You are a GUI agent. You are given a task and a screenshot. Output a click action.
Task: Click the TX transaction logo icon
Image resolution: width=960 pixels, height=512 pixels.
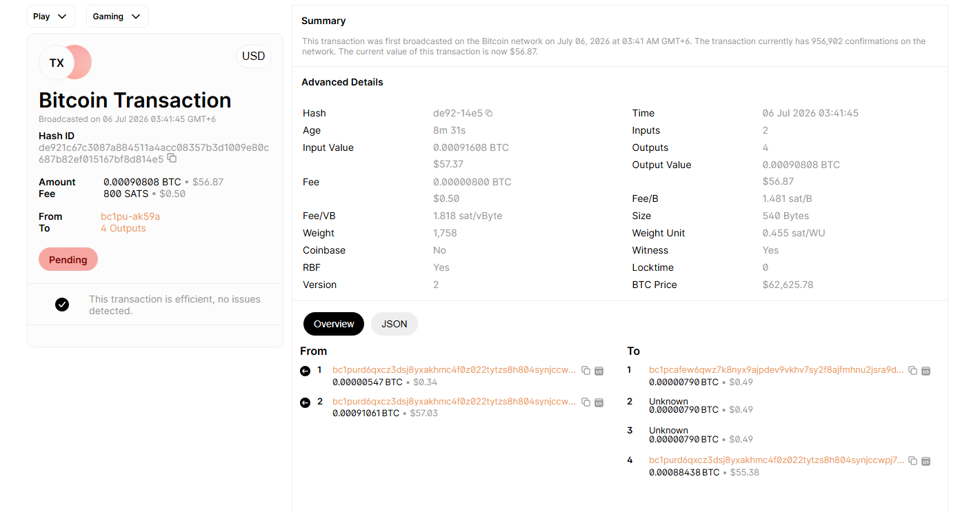[x=65, y=63]
